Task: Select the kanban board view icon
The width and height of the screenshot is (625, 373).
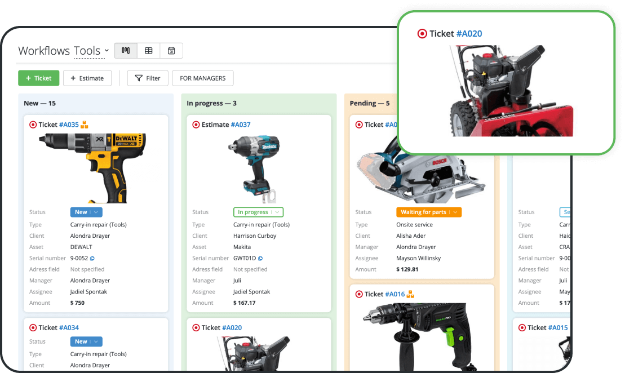Action: click(x=125, y=50)
